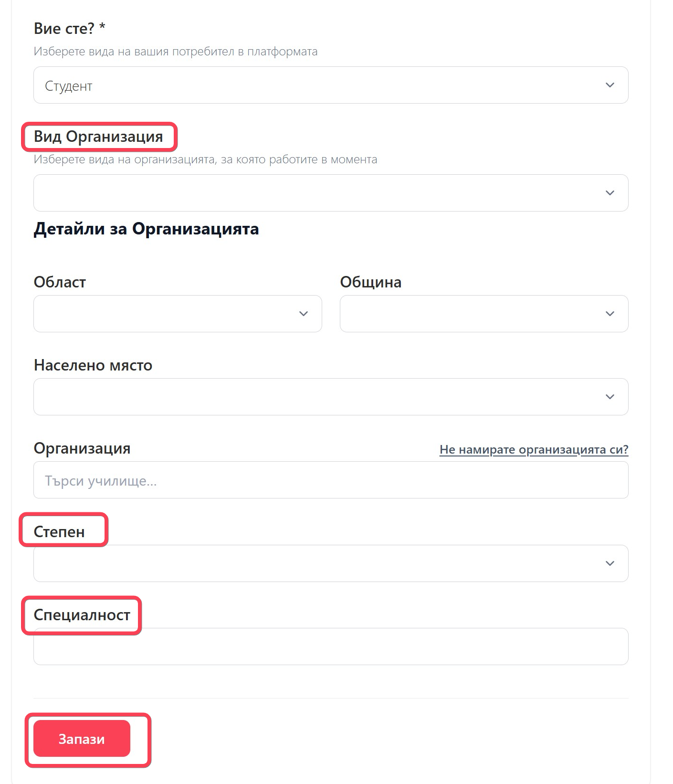Click the 'Организация' field label
Image resolution: width=673 pixels, height=784 pixels.
[82, 448]
